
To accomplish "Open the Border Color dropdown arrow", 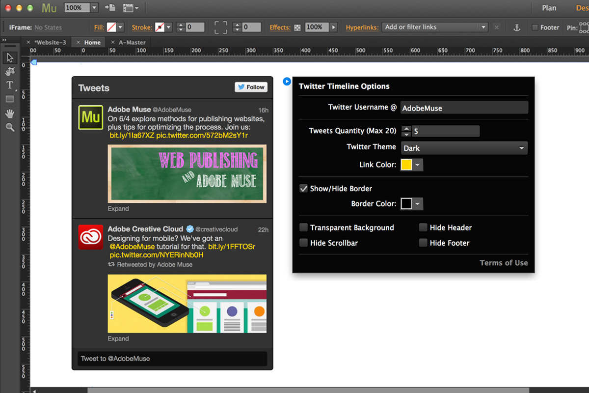I will click(418, 203).
